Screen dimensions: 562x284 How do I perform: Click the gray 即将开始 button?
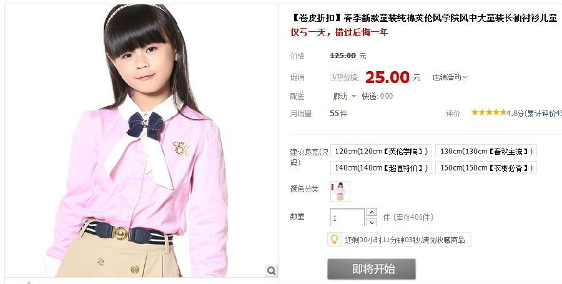coord(372,269)
